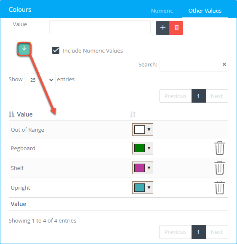
Task: Remove the Upright entry via trash icon
Action: coord(220,188)
